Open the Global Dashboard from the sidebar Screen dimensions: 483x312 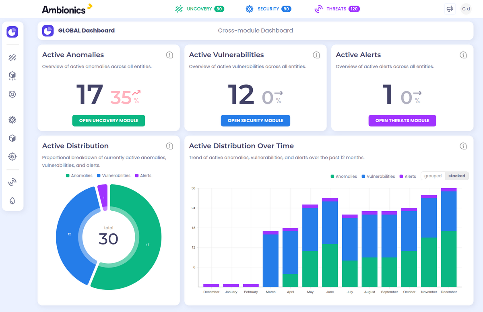[x=12, y=32]
